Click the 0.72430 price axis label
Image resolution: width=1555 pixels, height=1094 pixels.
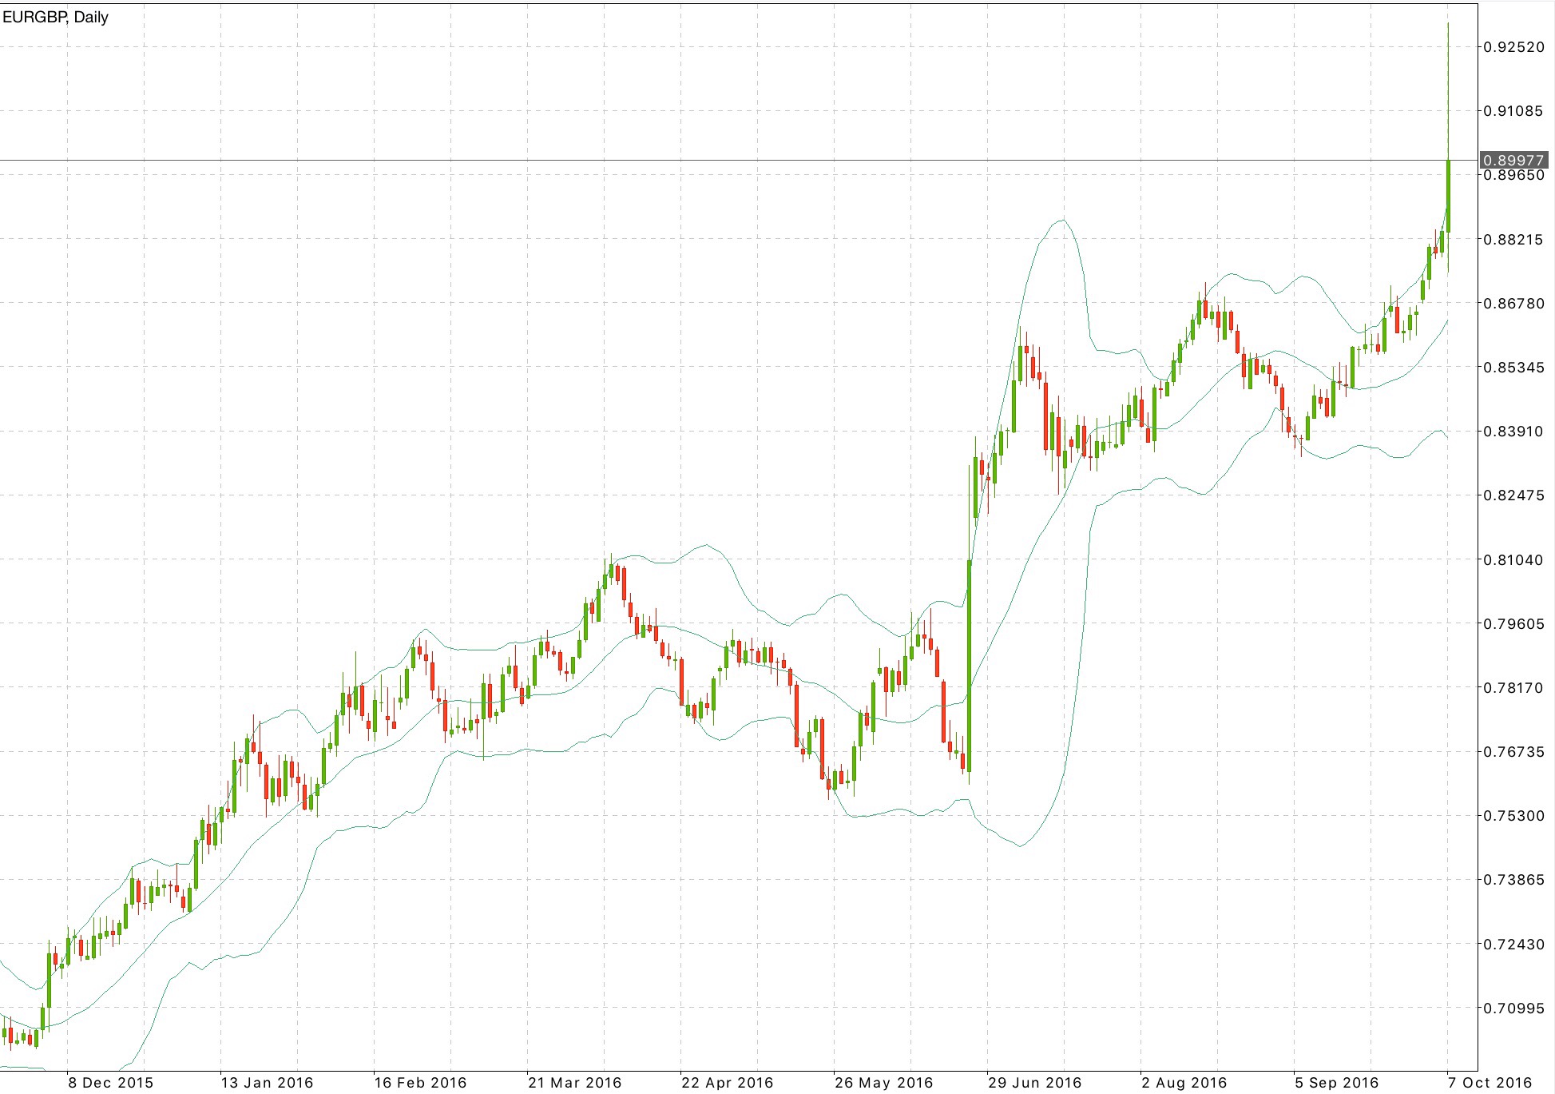tap(1513, 944)
